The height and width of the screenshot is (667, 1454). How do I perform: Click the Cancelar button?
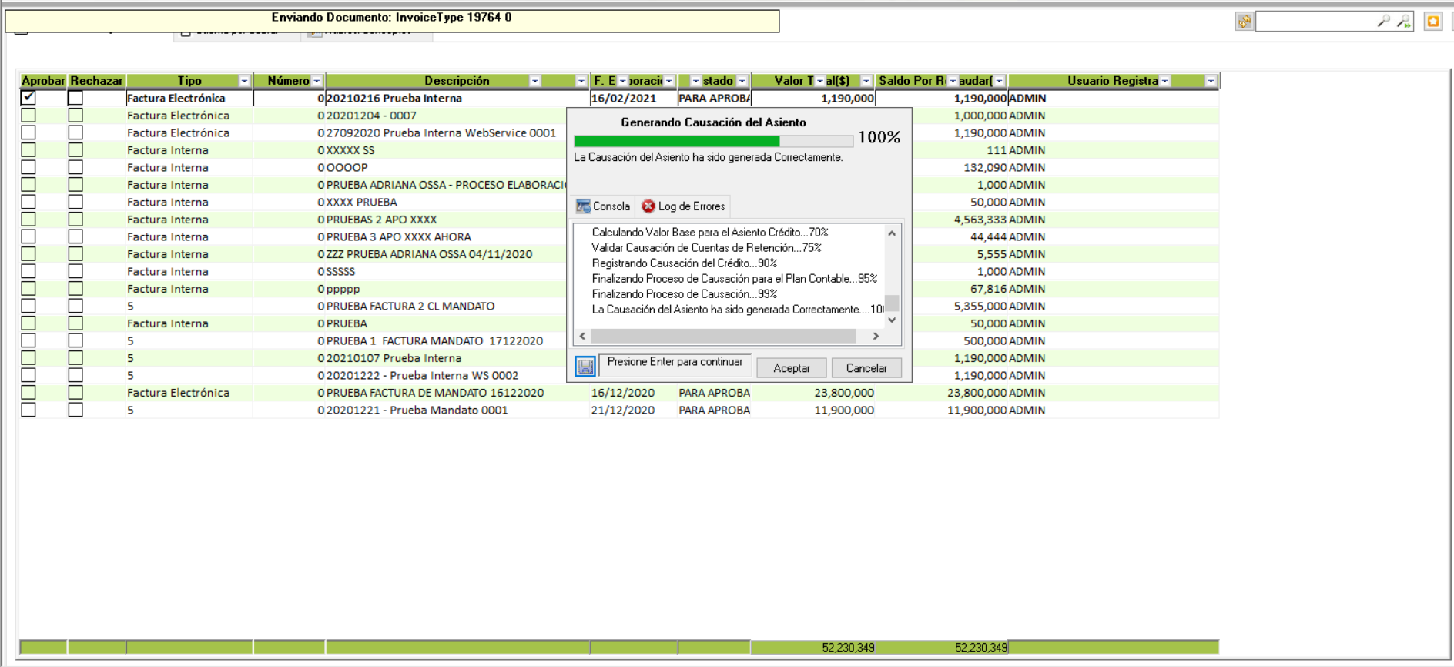(x=866, y=368)
